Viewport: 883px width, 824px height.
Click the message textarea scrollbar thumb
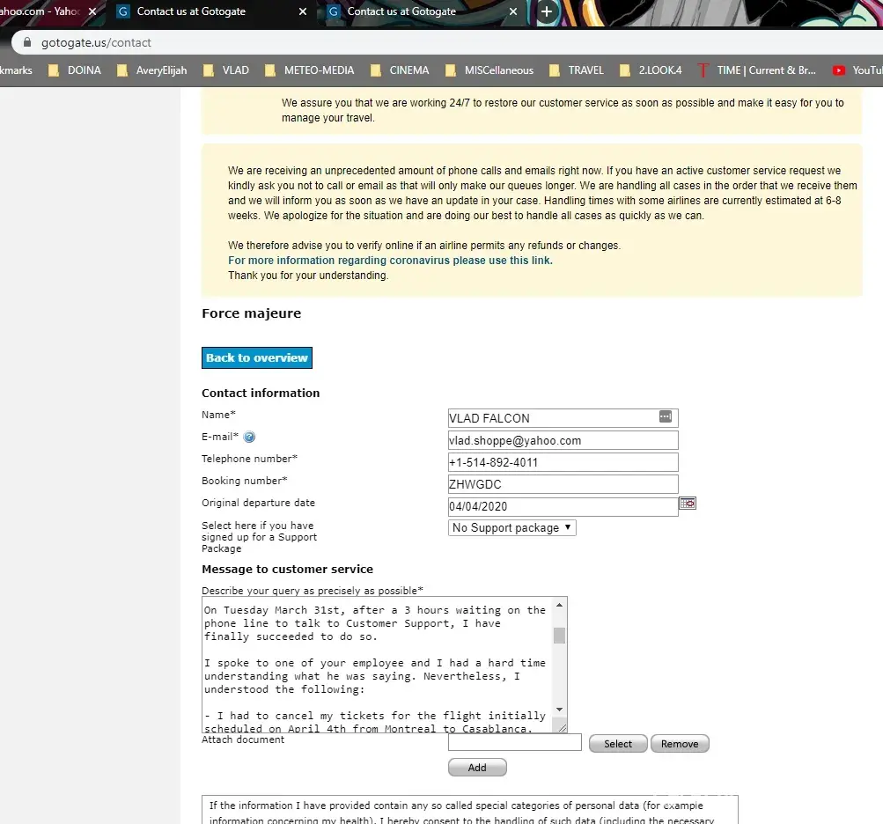[x=559, y=636]
